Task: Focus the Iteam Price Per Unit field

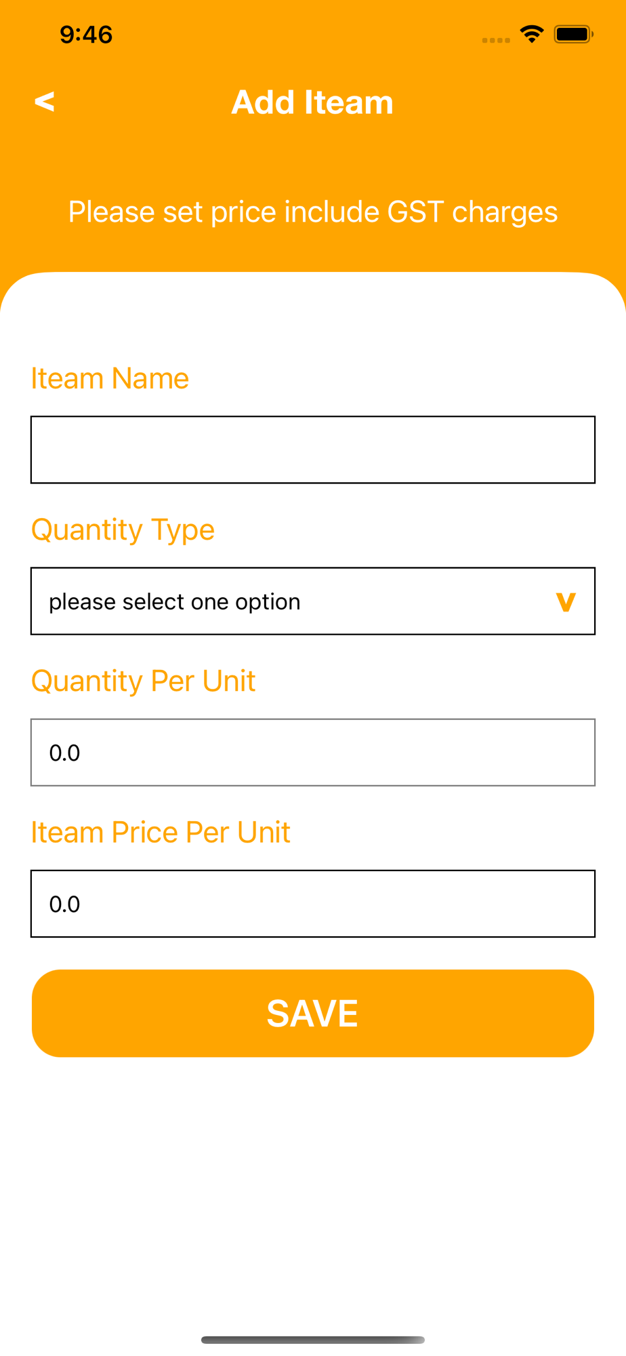Action: [313, 904]
